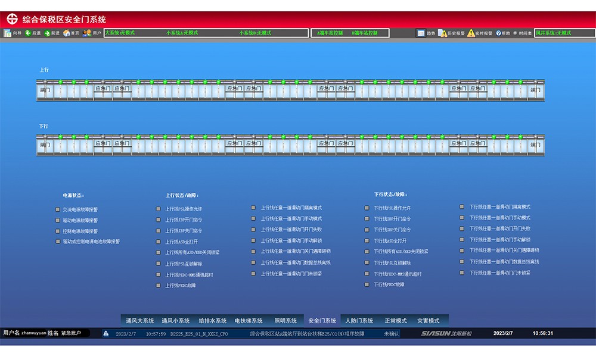Click the 未确认 alarm acknowledgment text
Image resolution: width=596 pixels, height=357 pixels.
391,334
